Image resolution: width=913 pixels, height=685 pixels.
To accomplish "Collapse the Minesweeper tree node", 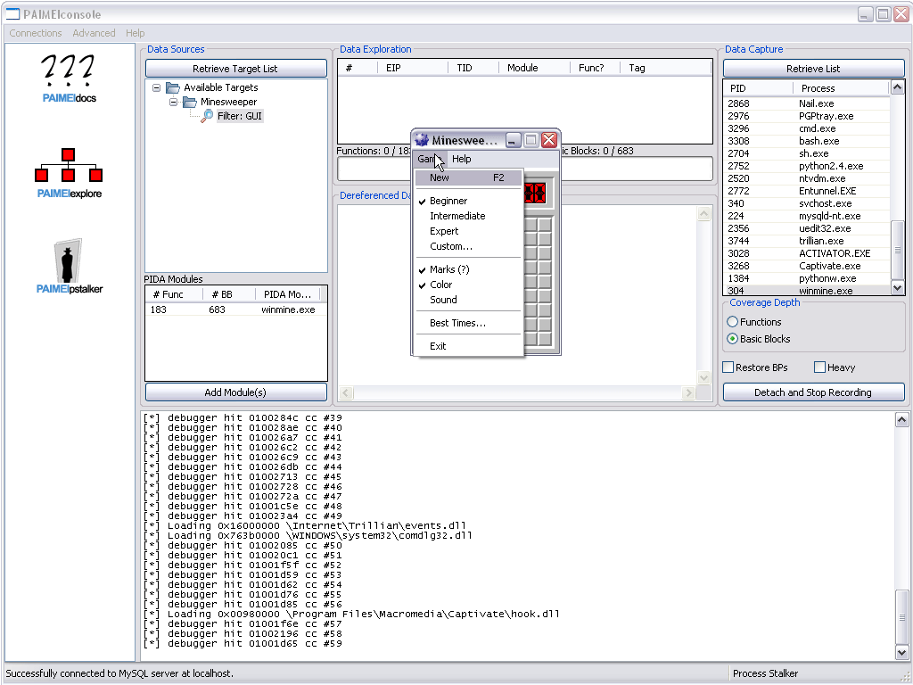I will [x=173, y=102].
